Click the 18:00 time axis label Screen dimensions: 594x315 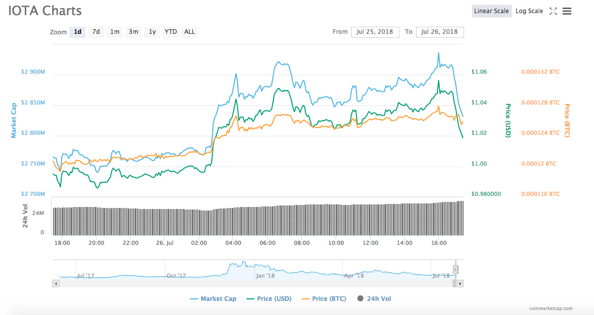62,243
